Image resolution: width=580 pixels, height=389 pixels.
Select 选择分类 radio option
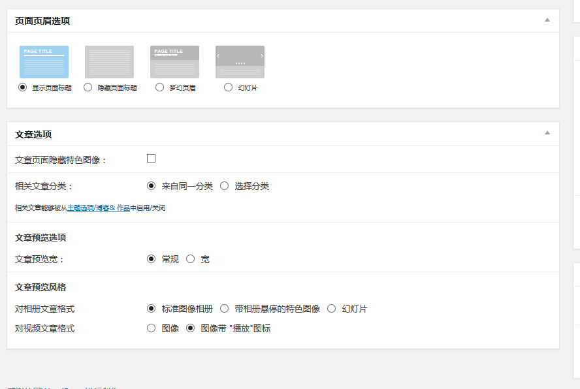[x=224, y=186]
